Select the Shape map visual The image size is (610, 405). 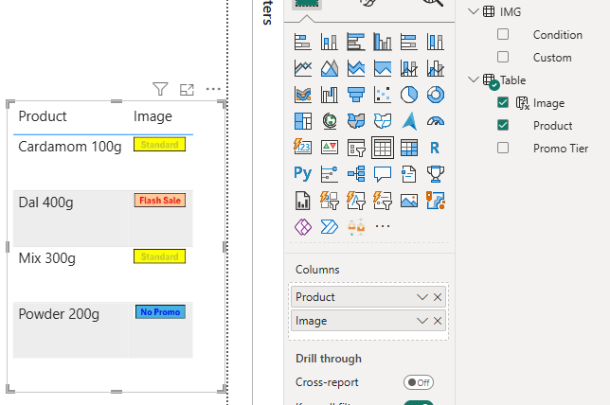383,121
